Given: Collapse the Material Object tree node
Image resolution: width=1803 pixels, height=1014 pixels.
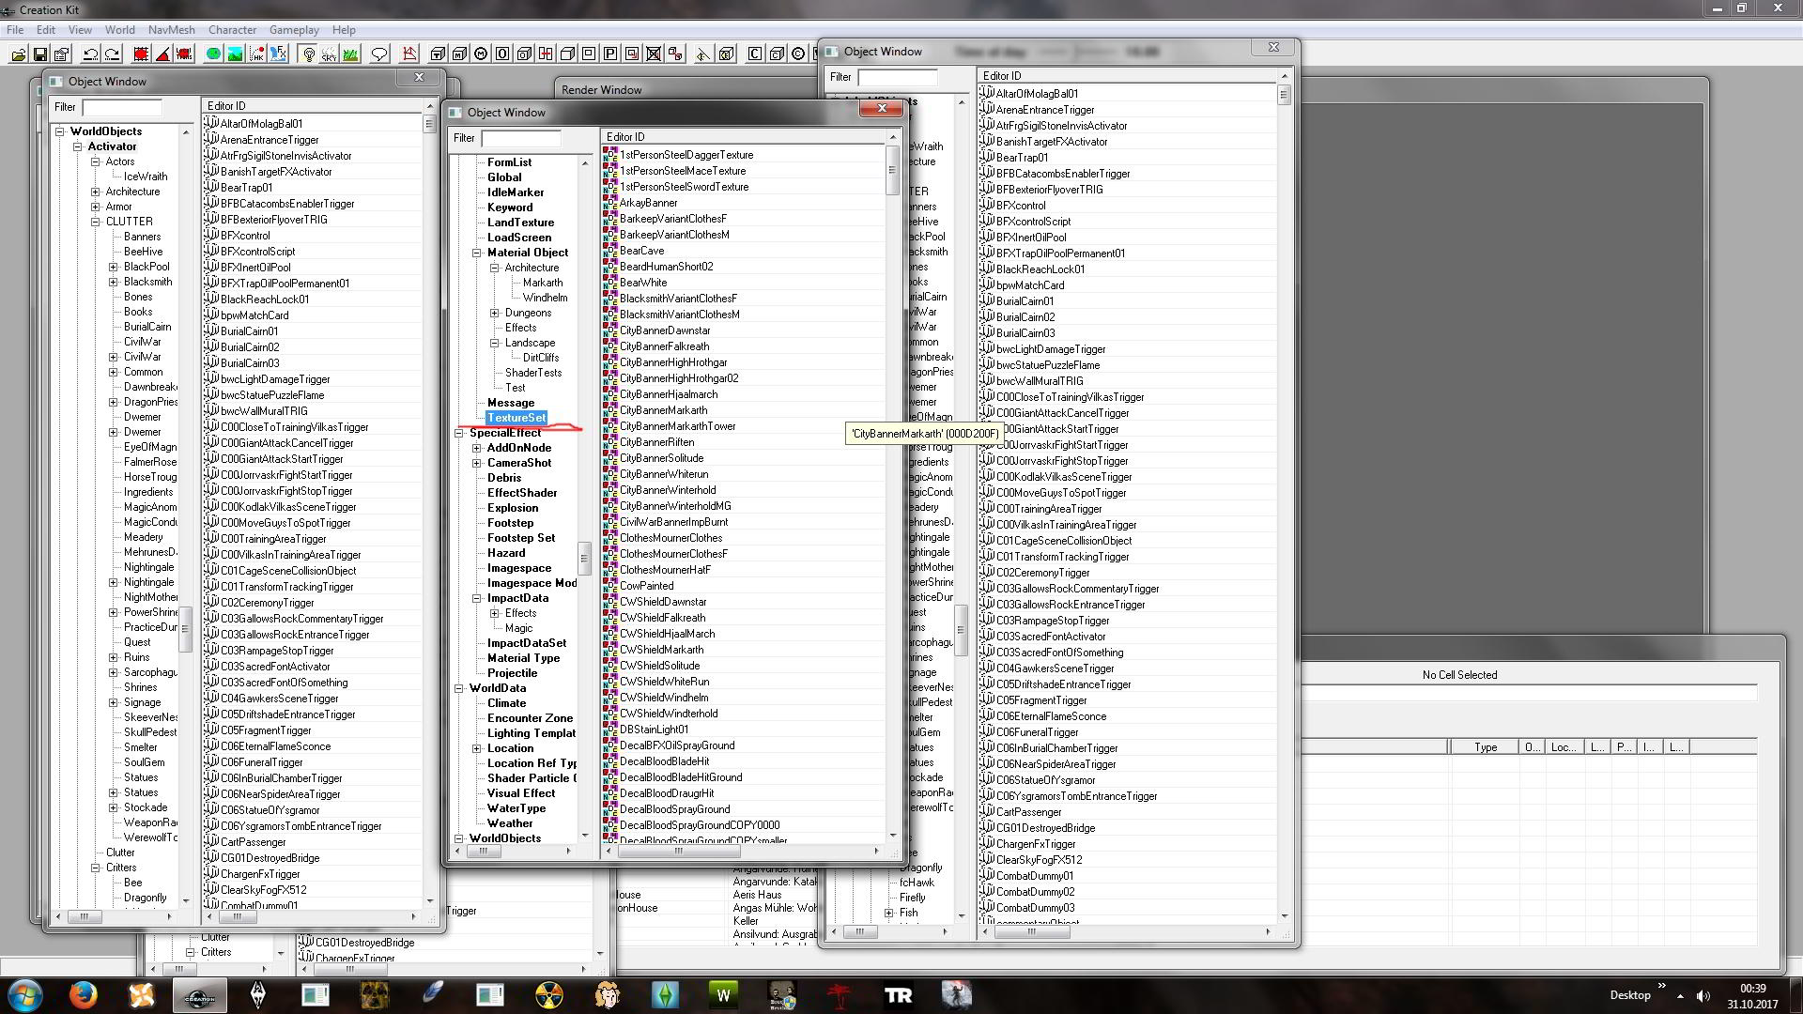Looking at the screenshot, I should point(477,253).
